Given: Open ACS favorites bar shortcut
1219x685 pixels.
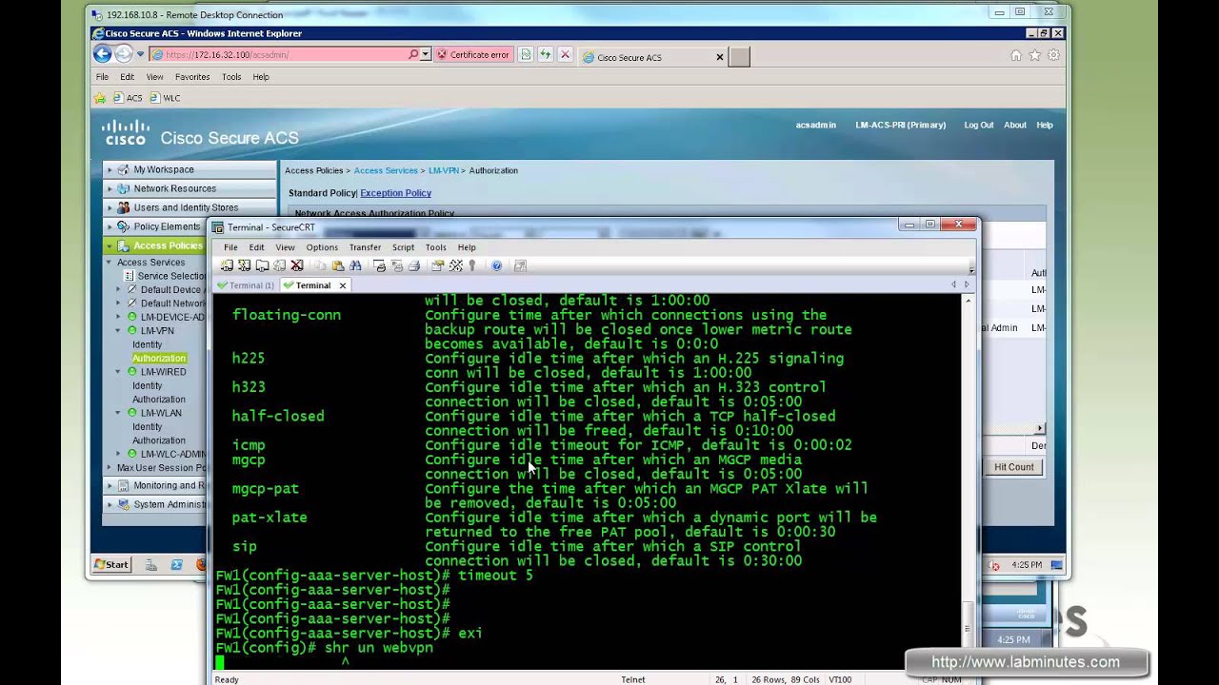Looking at the screenshot, I should tap(128, 98).
